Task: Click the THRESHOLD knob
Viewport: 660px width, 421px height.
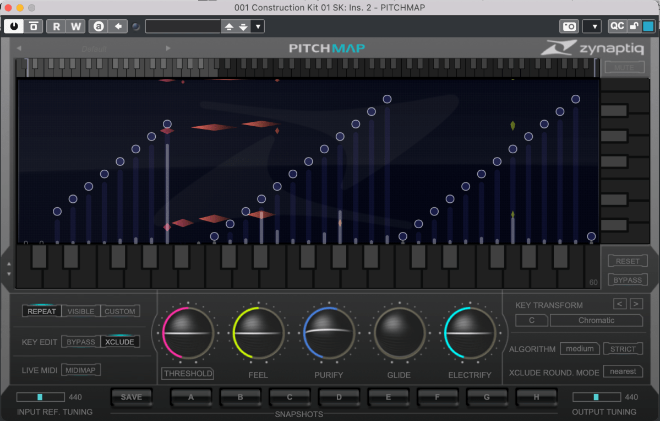Action: coord(188,333)
